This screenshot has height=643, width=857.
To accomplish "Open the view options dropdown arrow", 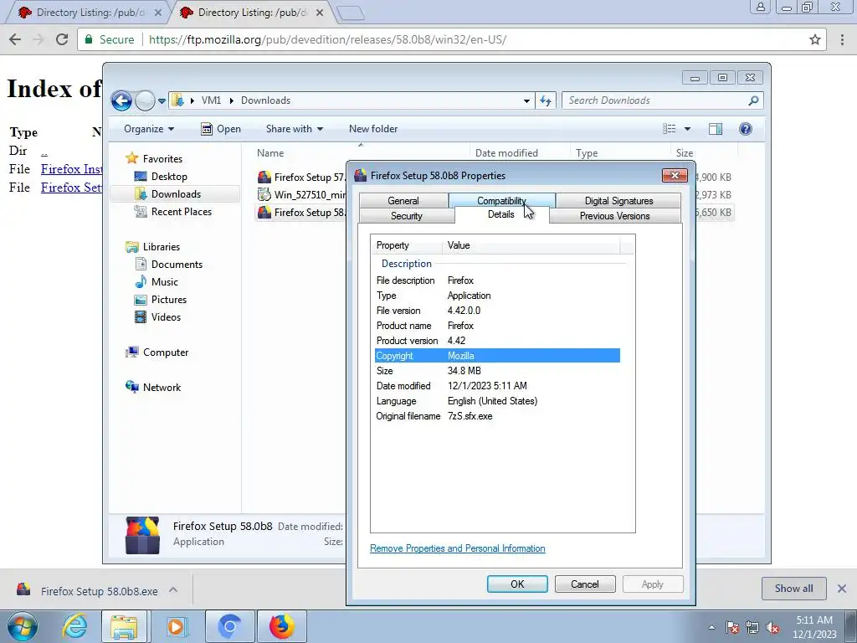I will click(688, 129).
